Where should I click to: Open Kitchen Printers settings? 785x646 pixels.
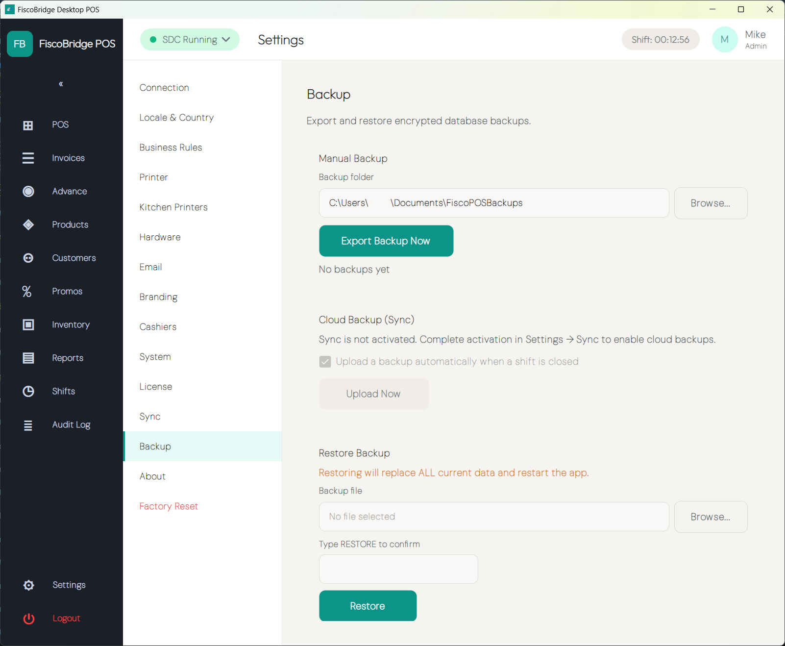[202, 207]
